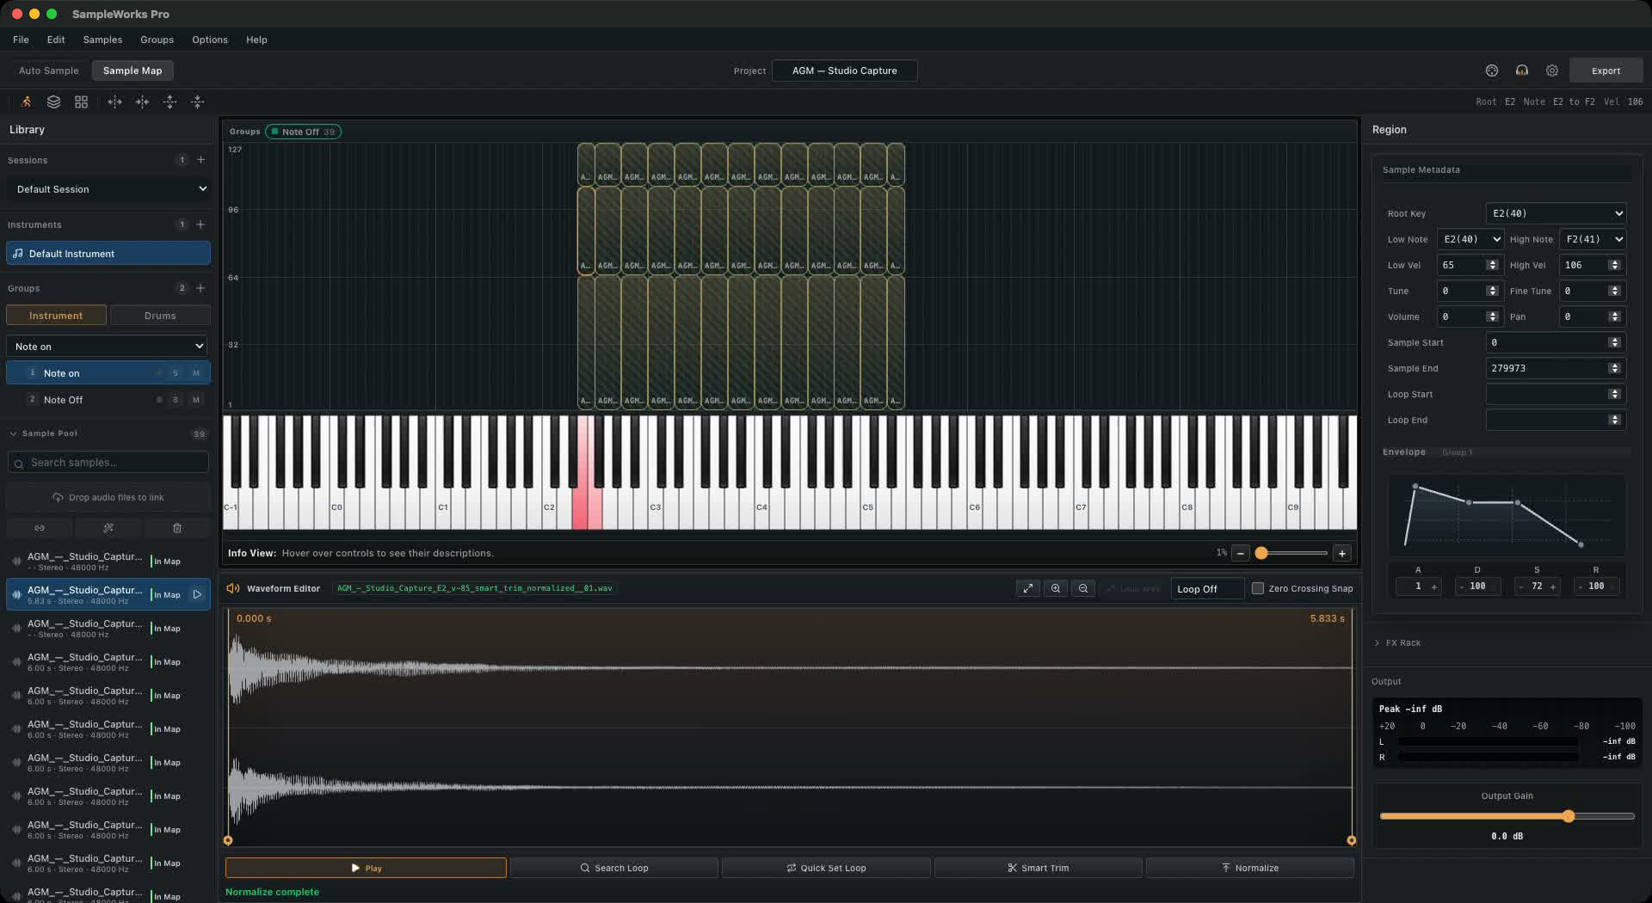The width and height of the screenshot is (1652, 903).
Task: Select the Drums groups tab
Action: [160, 316]
